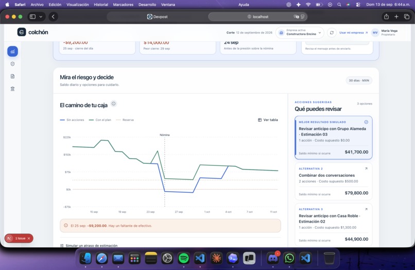
Task: Expand Simular un atraso de estimación
Action: 89,246
